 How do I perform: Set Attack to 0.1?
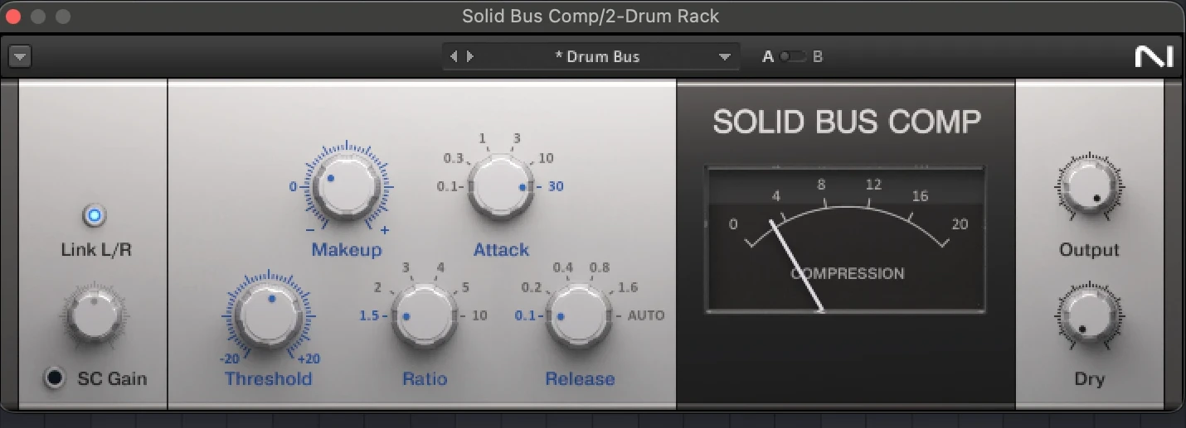[448, 186]
